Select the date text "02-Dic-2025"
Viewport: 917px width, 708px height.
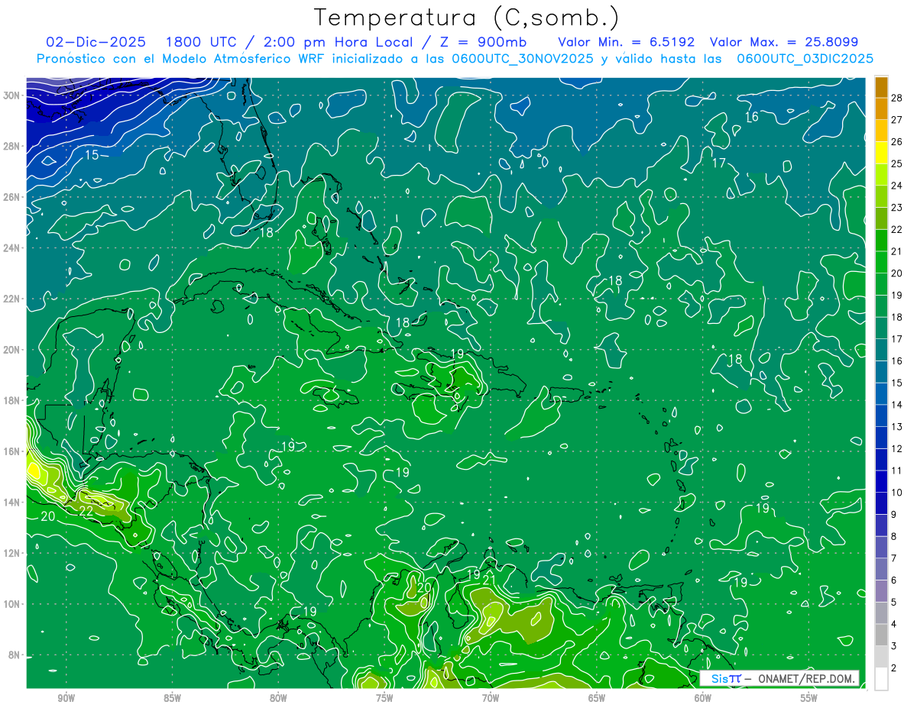pyautogui.click(x=96, y=42)
